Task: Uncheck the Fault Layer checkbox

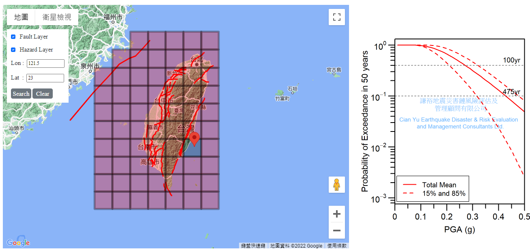Action: [x=13, y=37]
